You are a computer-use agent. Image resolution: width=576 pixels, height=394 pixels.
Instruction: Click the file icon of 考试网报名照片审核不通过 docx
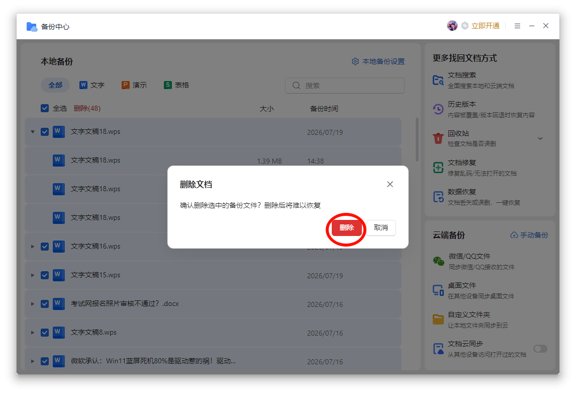[58, 303]
